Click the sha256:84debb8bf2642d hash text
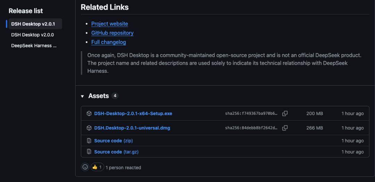This screenshot has height=182, width=375. tap(252, 128)
